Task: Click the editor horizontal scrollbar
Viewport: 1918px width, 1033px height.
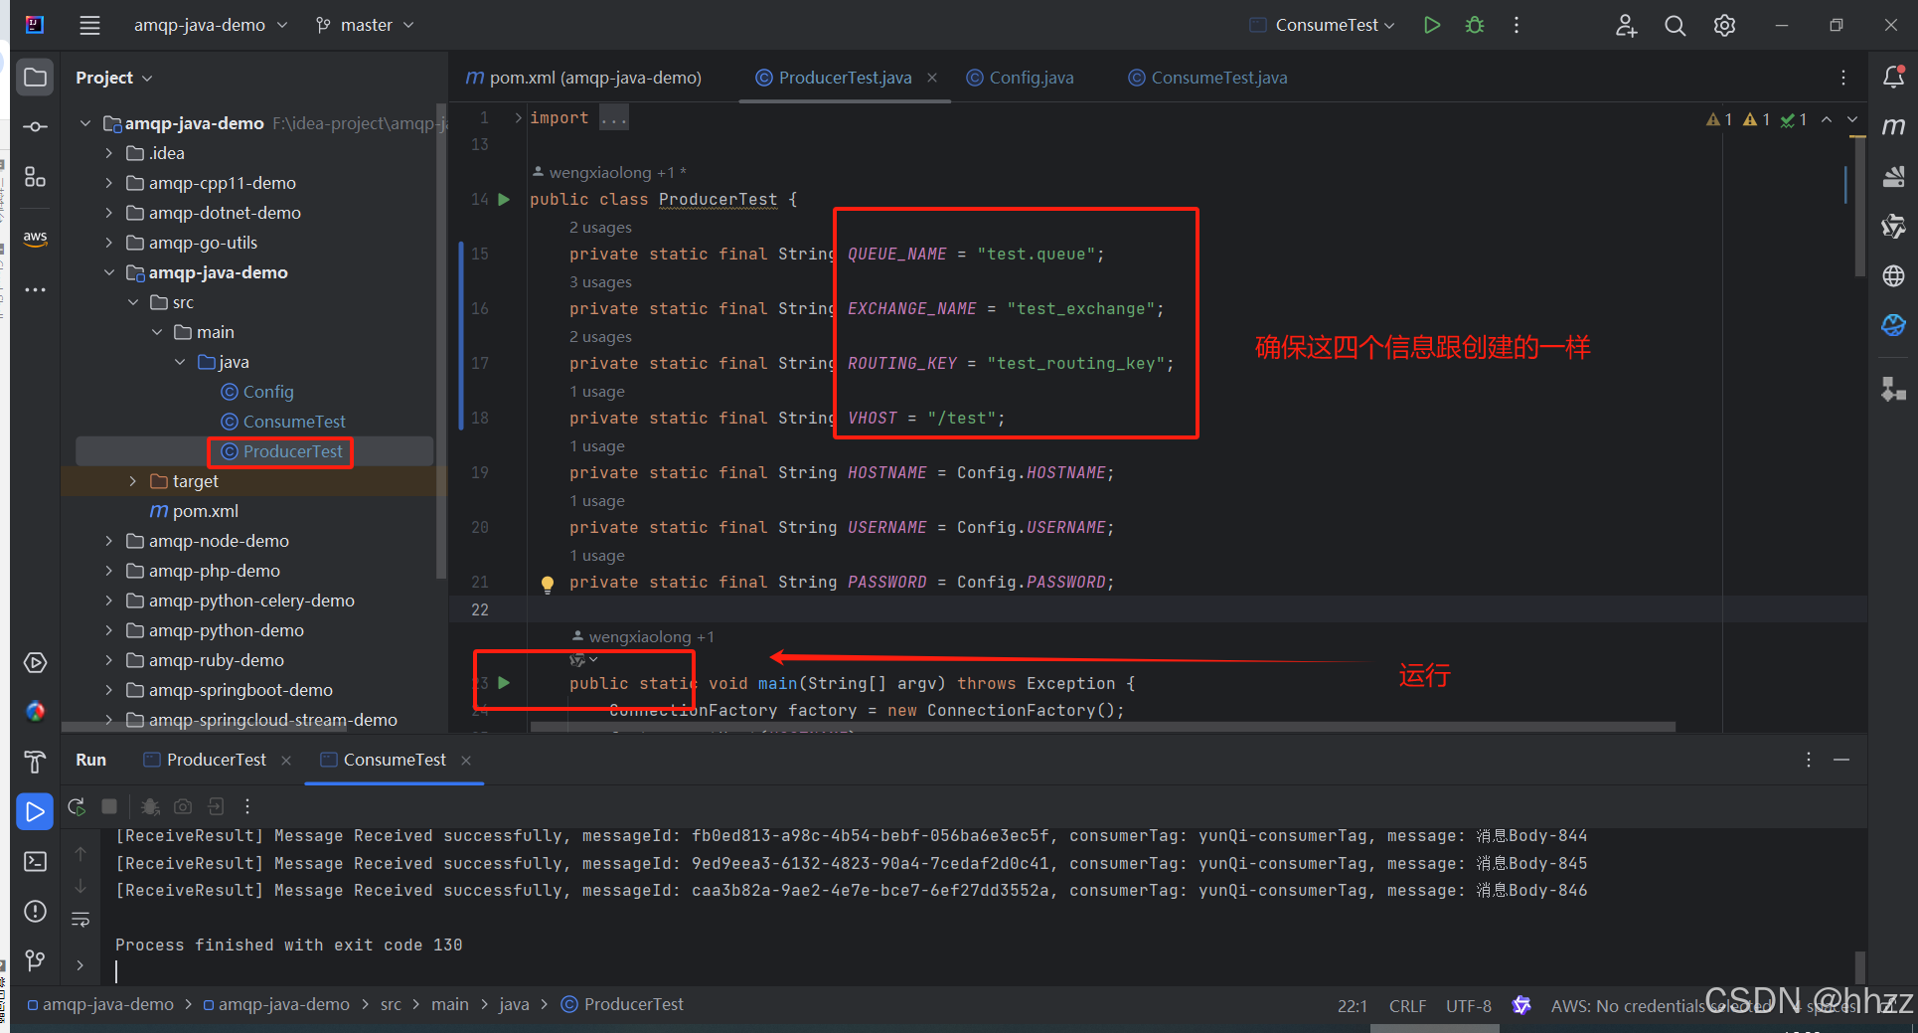Action: point(1103,727)
